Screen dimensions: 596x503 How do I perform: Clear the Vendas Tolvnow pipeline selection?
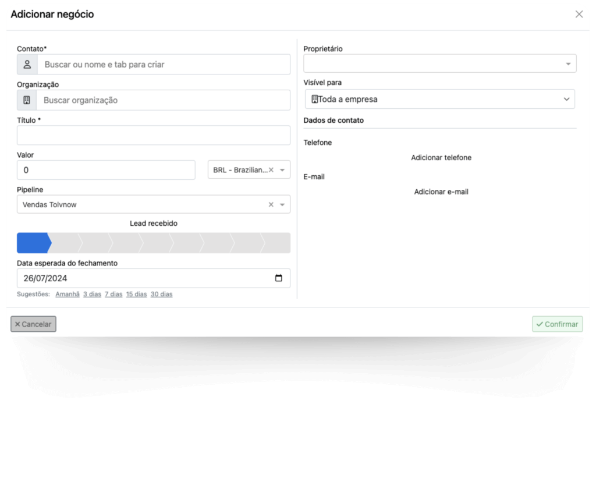click(271, 205)
